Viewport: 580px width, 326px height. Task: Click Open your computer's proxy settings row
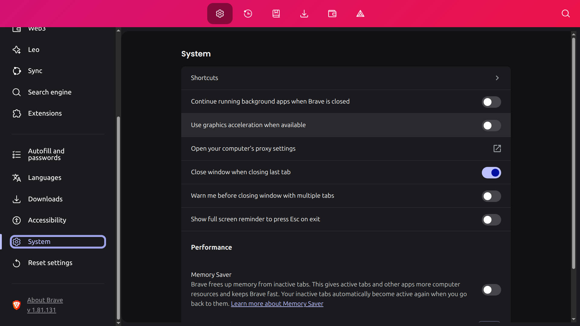coord(346,149)
